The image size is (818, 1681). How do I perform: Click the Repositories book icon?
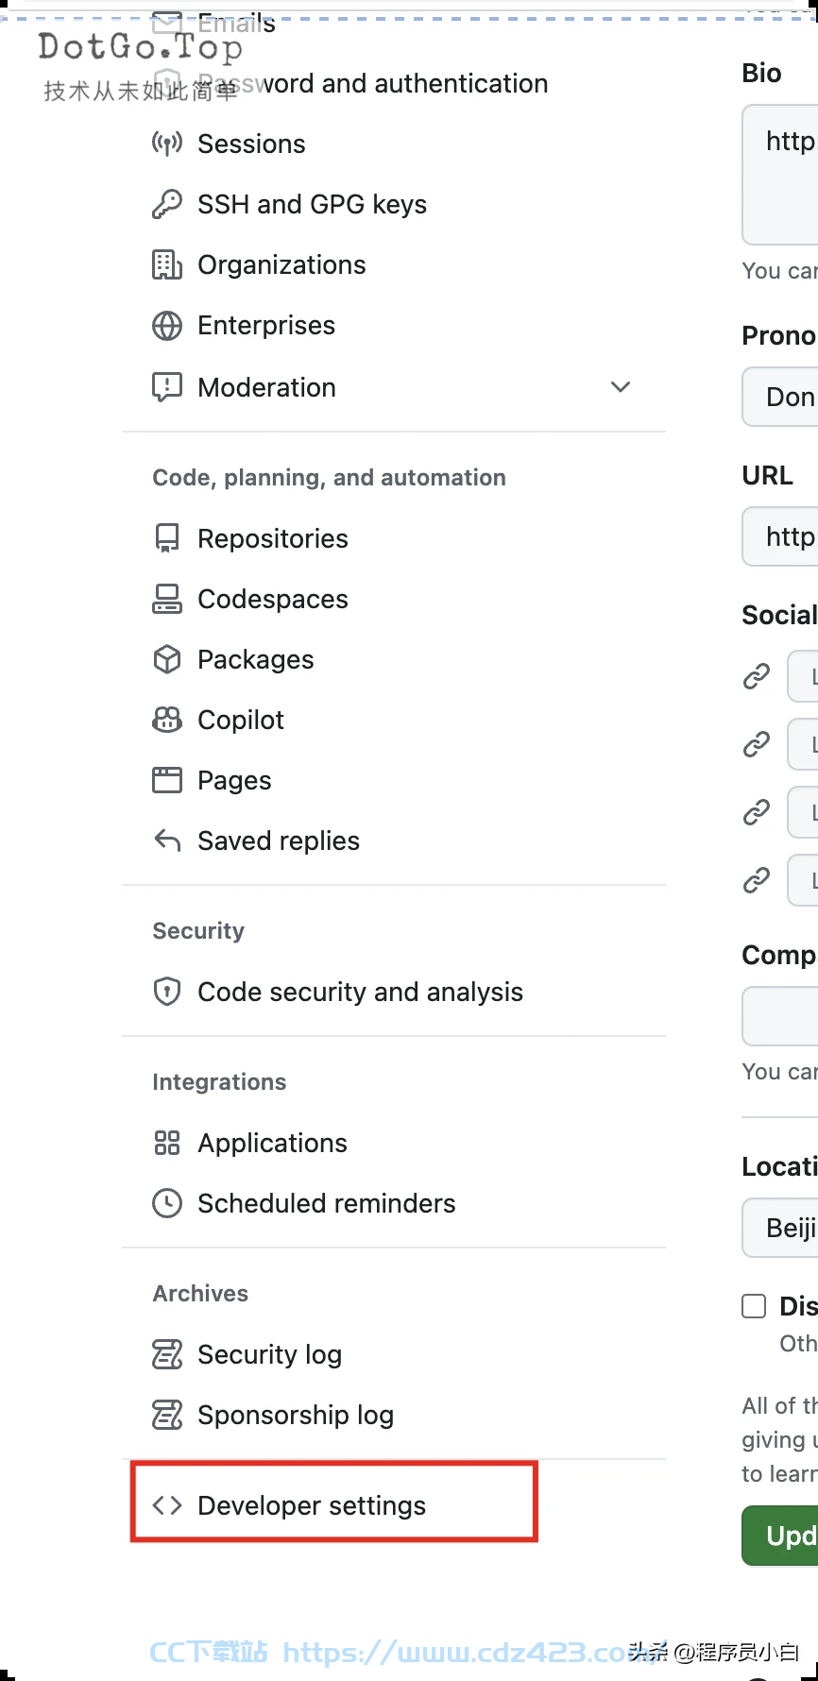pos(167,538)
